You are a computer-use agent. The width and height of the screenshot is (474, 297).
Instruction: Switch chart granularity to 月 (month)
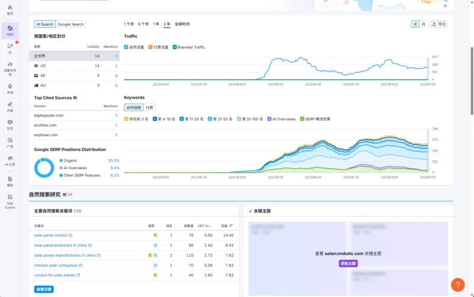424,24
